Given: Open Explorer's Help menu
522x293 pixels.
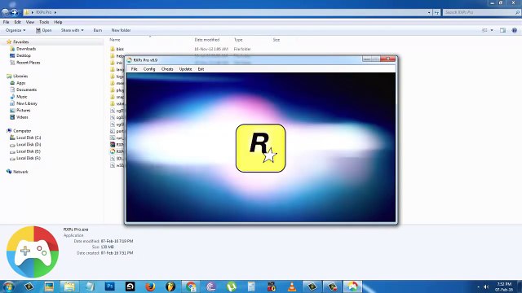Looking at the screenshot, I should [58, 22].
